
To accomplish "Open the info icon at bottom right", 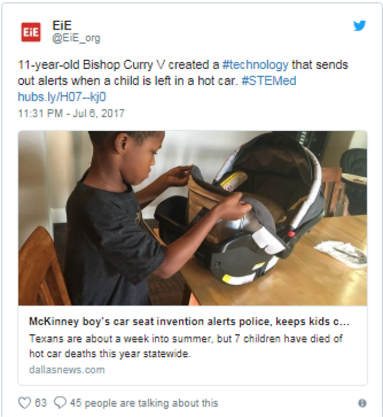I will click(x=362, y=403).
